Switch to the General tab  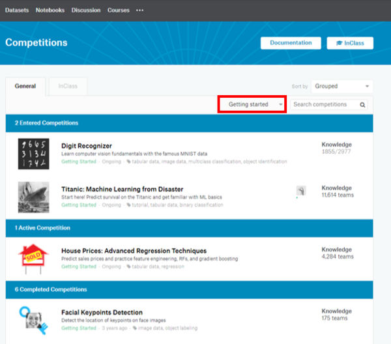click(25, 86)
